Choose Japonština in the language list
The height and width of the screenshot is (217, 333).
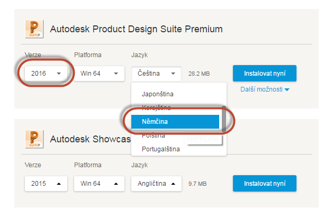coord(158,94)
